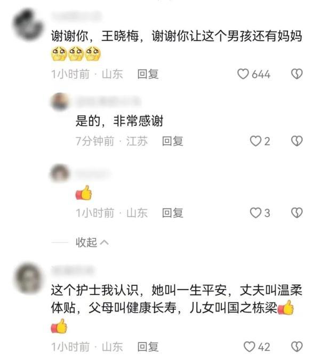Dislike the nurse comment at bottom

(x=297, y=346)
